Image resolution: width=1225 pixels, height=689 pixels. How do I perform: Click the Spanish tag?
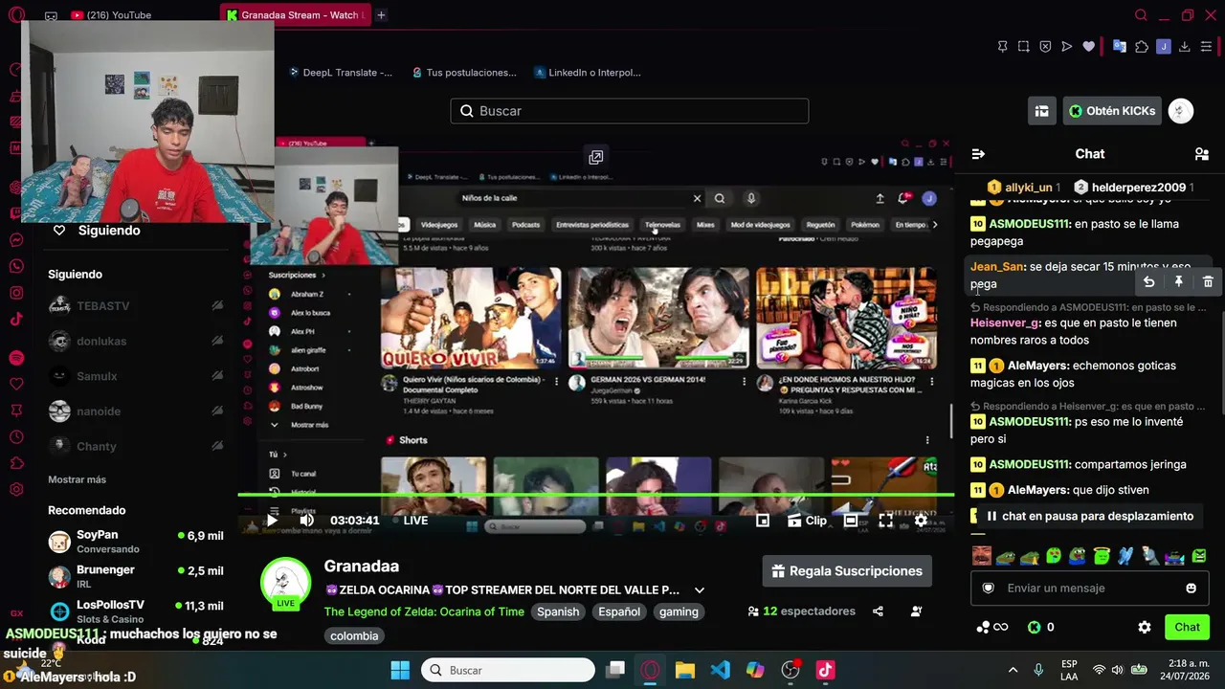pyautogui.click(x=558, y=612)
